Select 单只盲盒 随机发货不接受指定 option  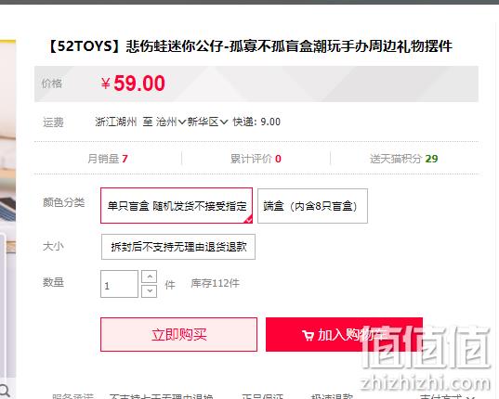tap(177, 206)
